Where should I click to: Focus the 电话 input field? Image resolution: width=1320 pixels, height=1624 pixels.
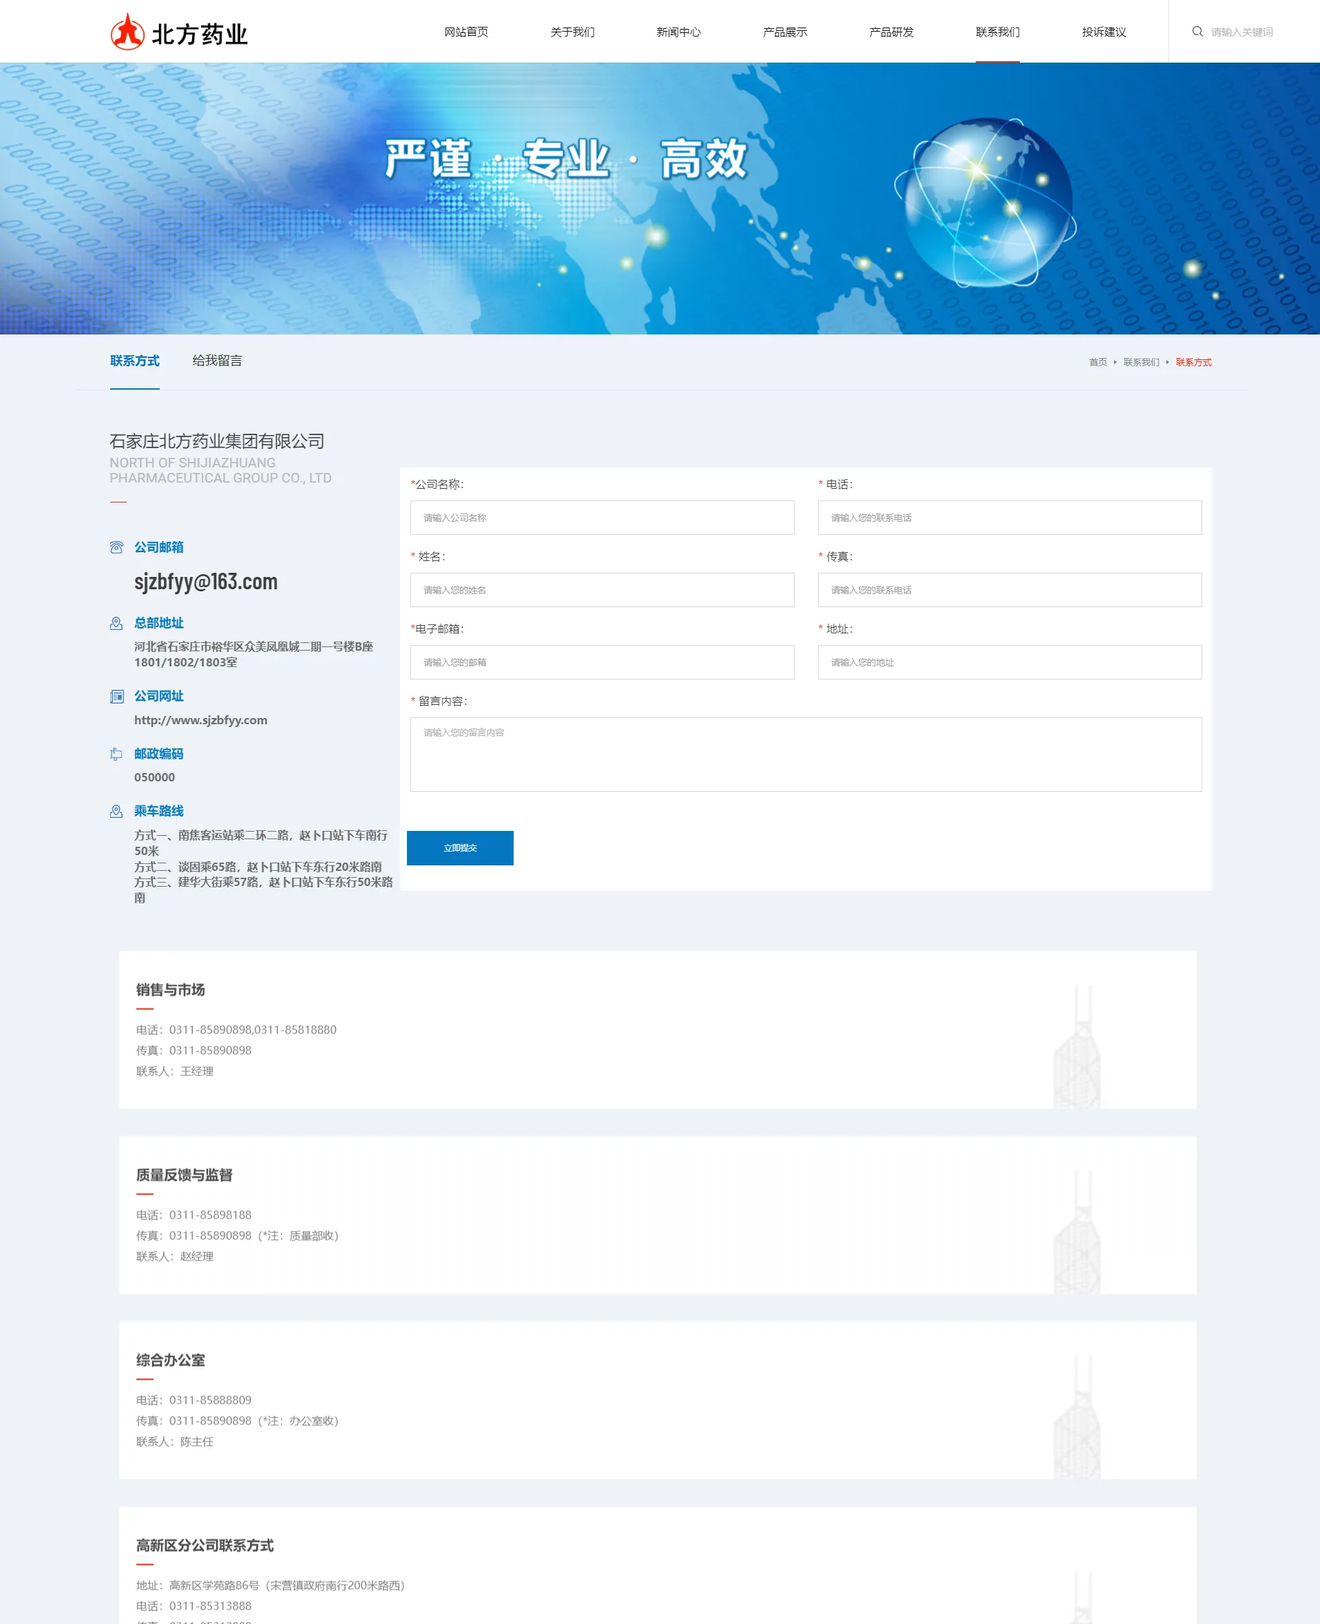coord(1009,518)
